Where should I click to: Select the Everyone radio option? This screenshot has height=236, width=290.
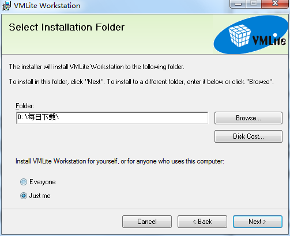24,182
